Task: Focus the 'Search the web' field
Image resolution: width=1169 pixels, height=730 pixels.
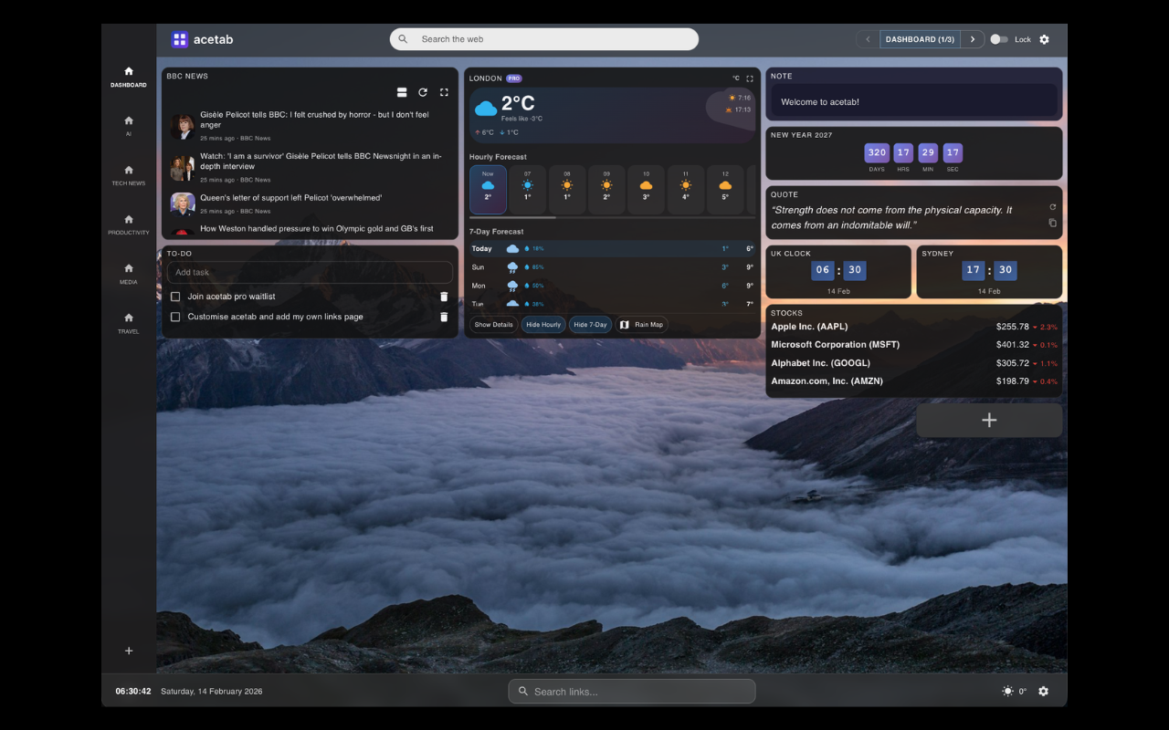Action: (x=544, y=39)
